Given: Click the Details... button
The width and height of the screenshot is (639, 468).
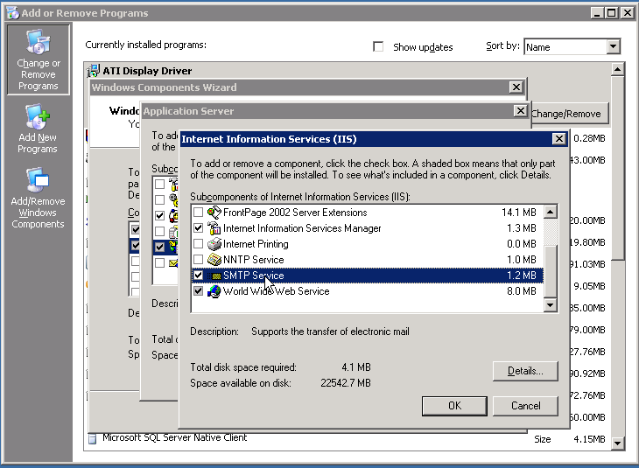Looking at the screenshot, I should 525,371.
